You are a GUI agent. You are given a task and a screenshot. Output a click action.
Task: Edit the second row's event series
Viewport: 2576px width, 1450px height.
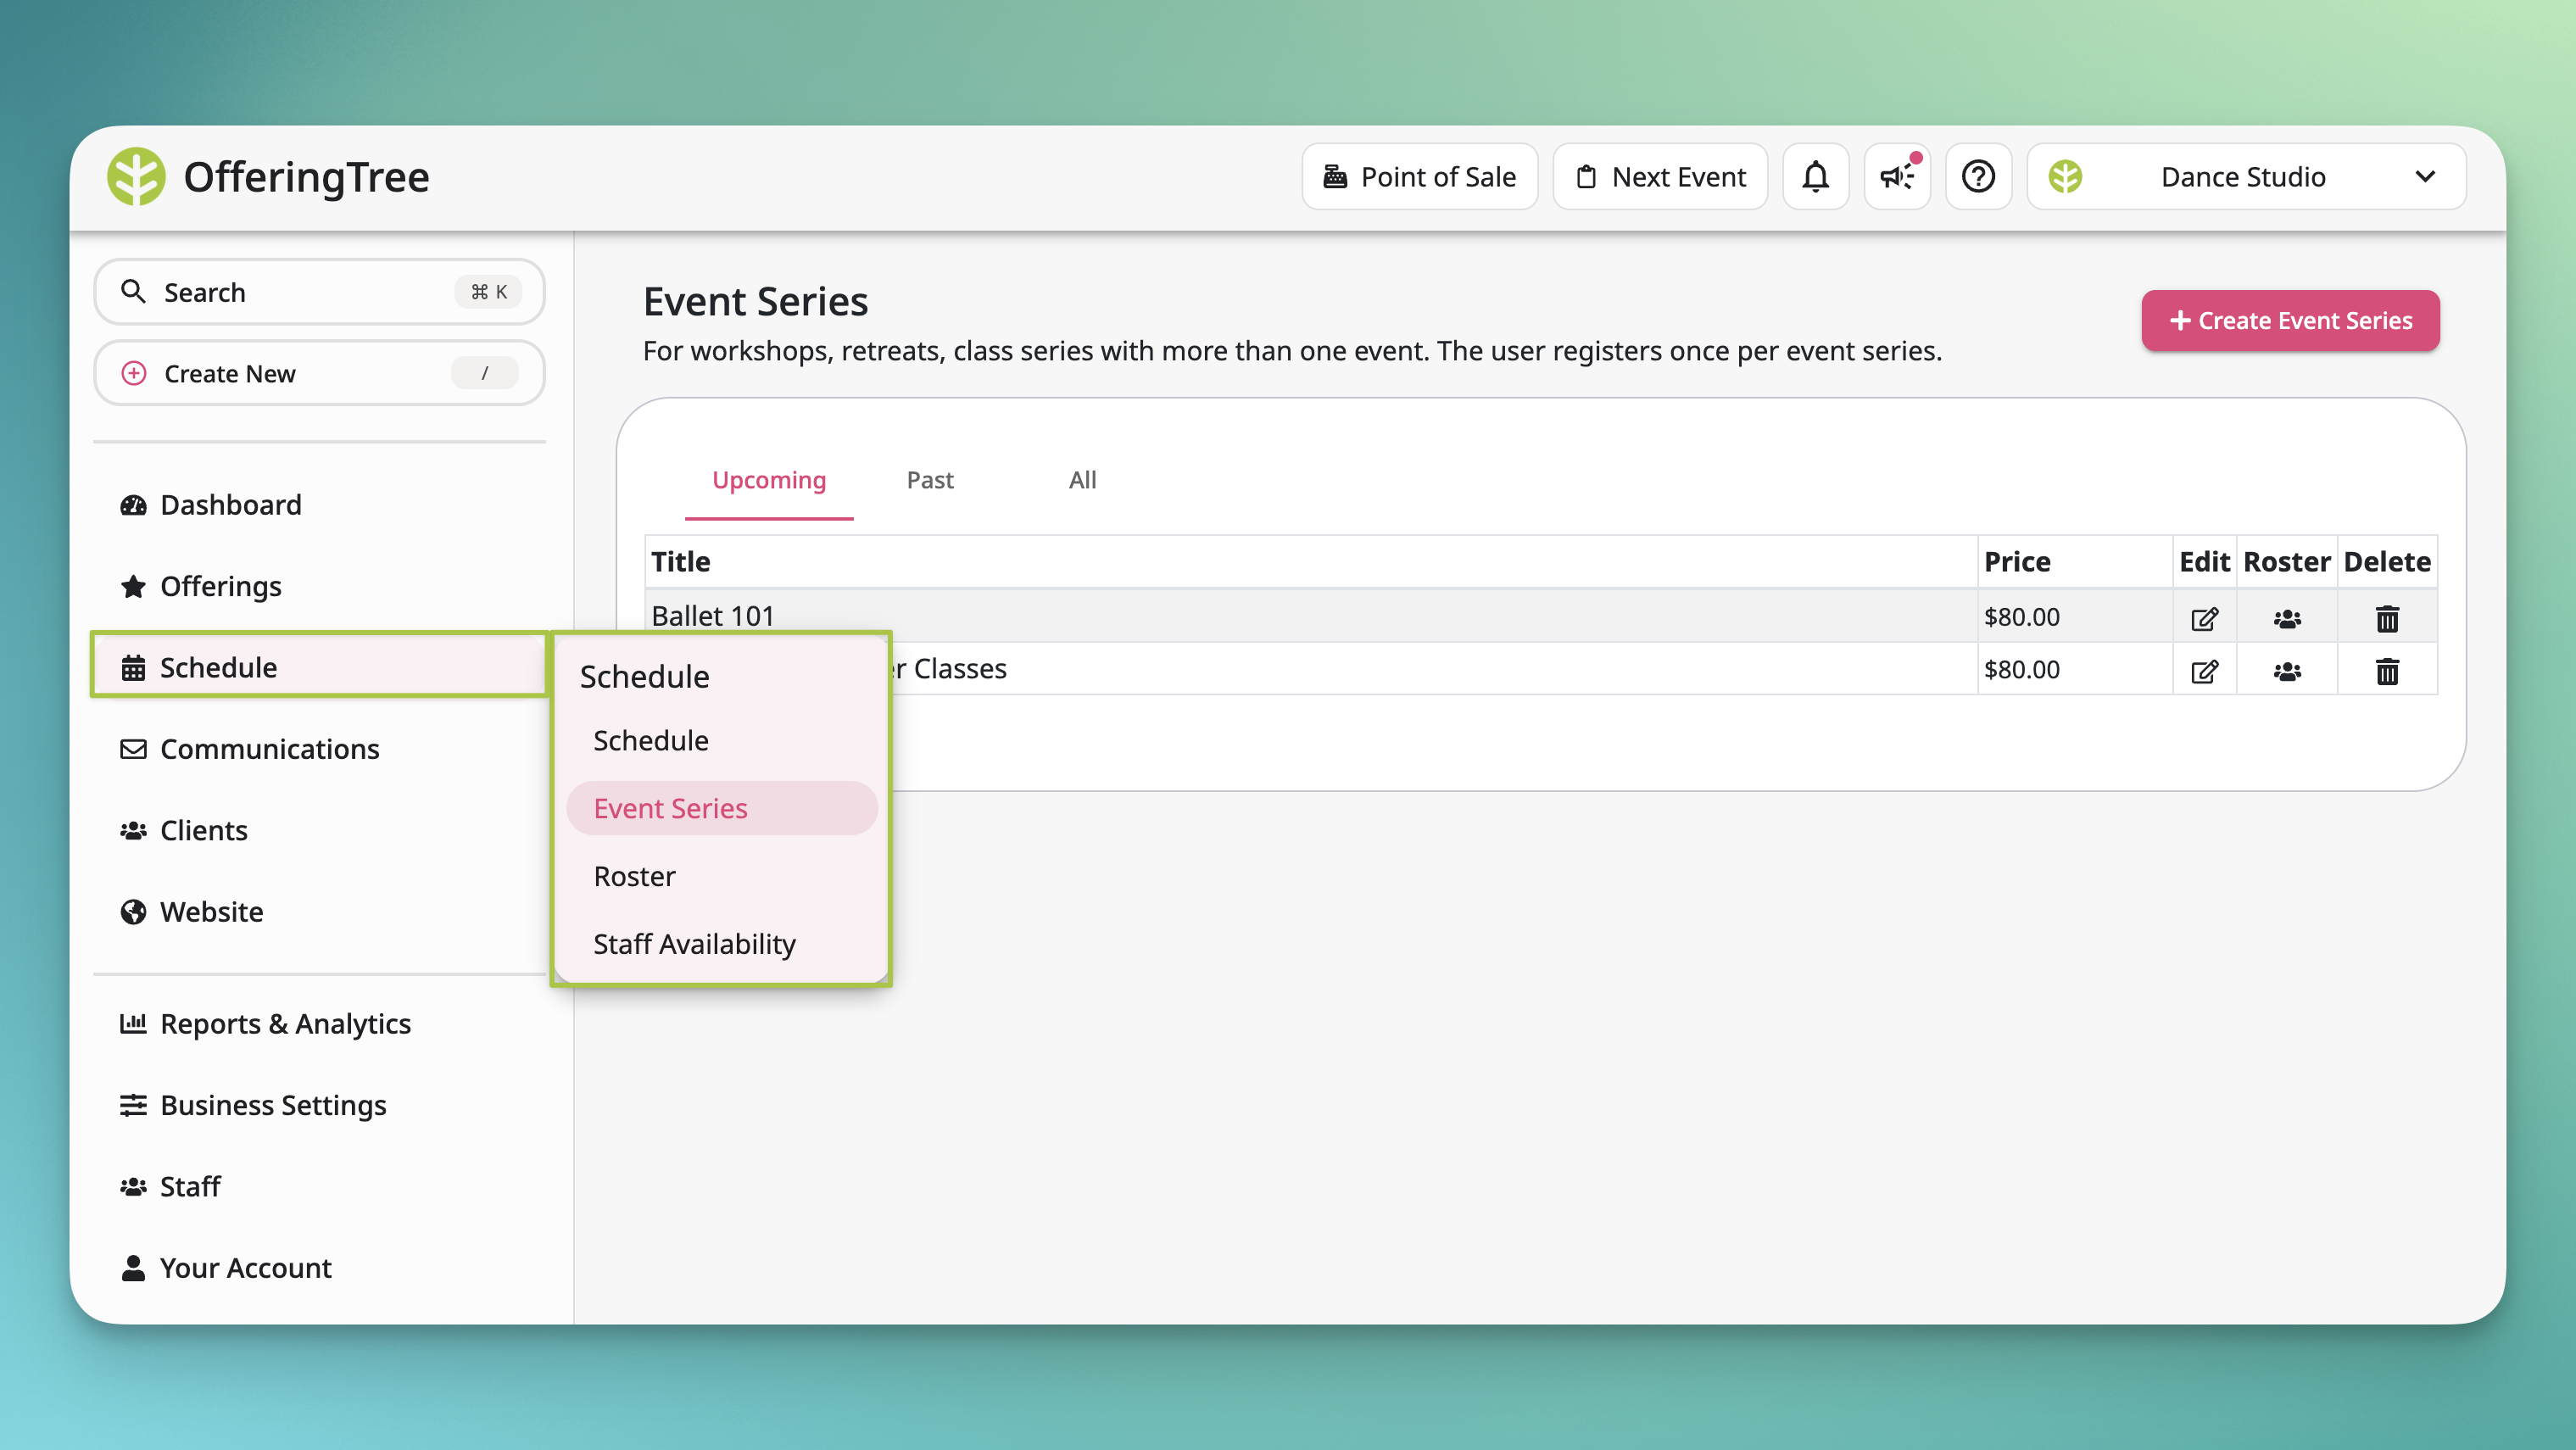[x=2204, y=671]
